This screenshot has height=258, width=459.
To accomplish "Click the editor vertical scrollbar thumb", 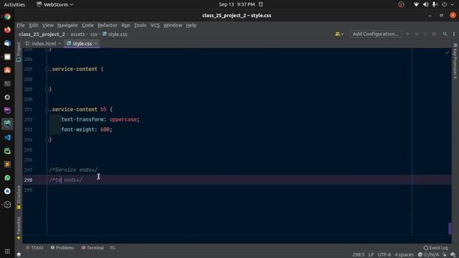I will (450, 228).
